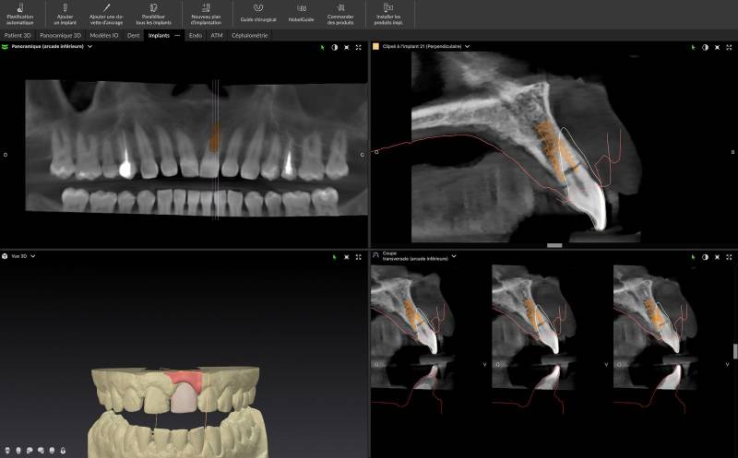Click the slice slider handle under the Clipsé view
738x458 pixels.
(554, 245)
